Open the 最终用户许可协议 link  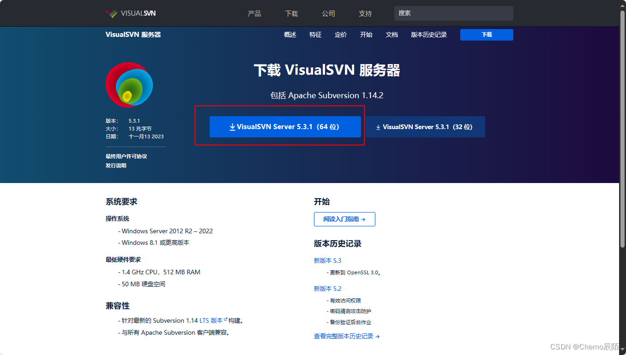126,156
